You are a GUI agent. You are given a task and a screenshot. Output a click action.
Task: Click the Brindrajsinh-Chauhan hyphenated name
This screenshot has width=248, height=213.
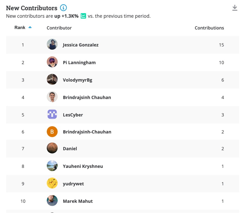tap(87, 132)
